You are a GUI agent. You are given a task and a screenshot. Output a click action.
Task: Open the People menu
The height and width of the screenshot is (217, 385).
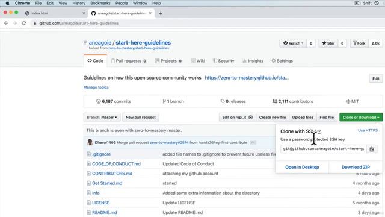click(x=122, y=3)
